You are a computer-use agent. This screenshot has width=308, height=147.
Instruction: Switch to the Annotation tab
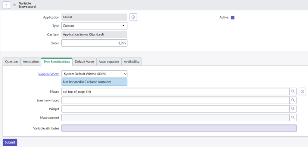click(x=31, y=62)
